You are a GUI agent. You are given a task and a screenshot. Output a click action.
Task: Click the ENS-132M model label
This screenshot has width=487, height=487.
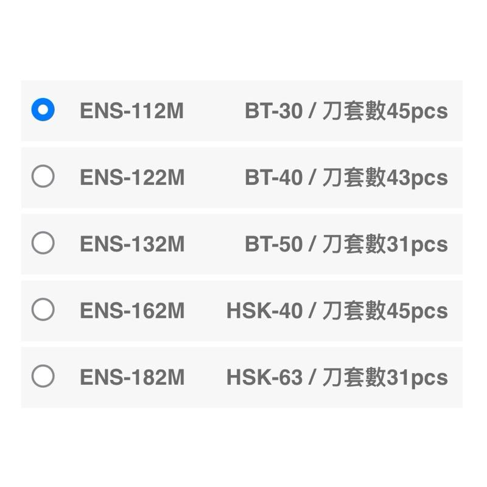coord(131,244)
